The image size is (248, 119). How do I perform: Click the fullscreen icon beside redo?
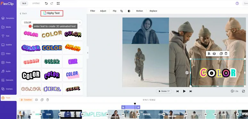[58, 3]
